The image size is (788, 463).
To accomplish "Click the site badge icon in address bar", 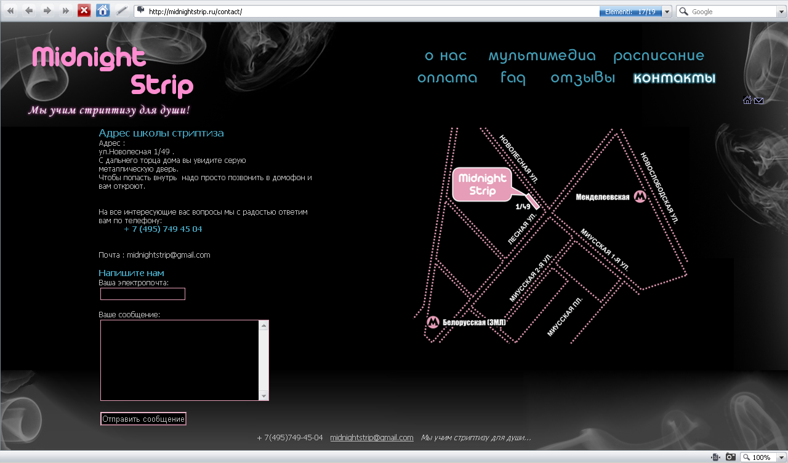I will click(141, 10).
